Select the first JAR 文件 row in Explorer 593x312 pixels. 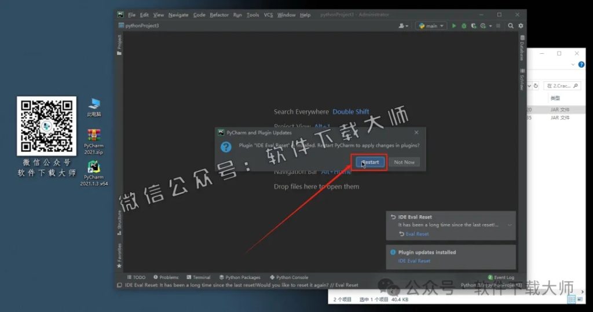[x=555, y=109]
